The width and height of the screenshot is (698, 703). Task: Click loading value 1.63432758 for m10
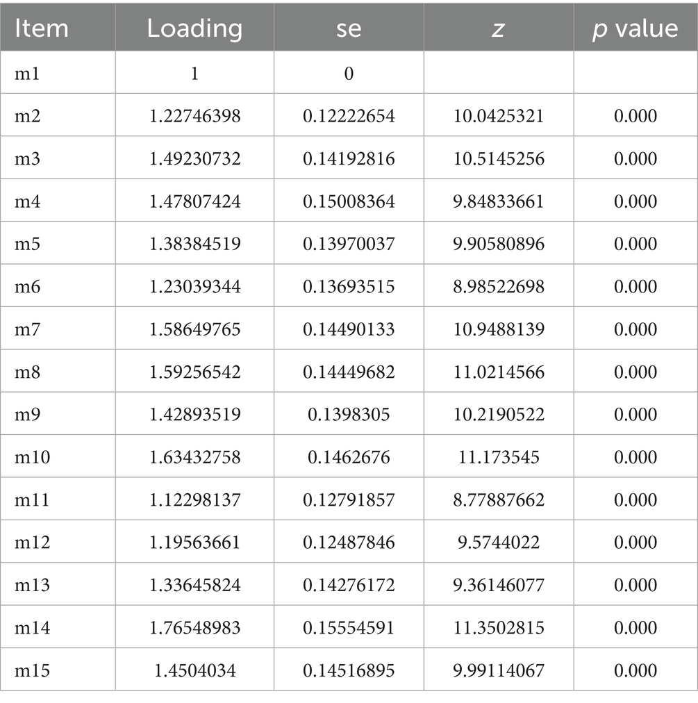(x=194, y=457)
